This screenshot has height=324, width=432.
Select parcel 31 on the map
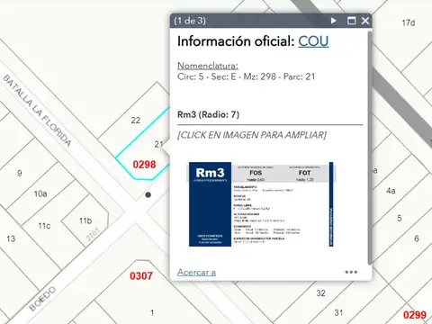tap(338, 312)
